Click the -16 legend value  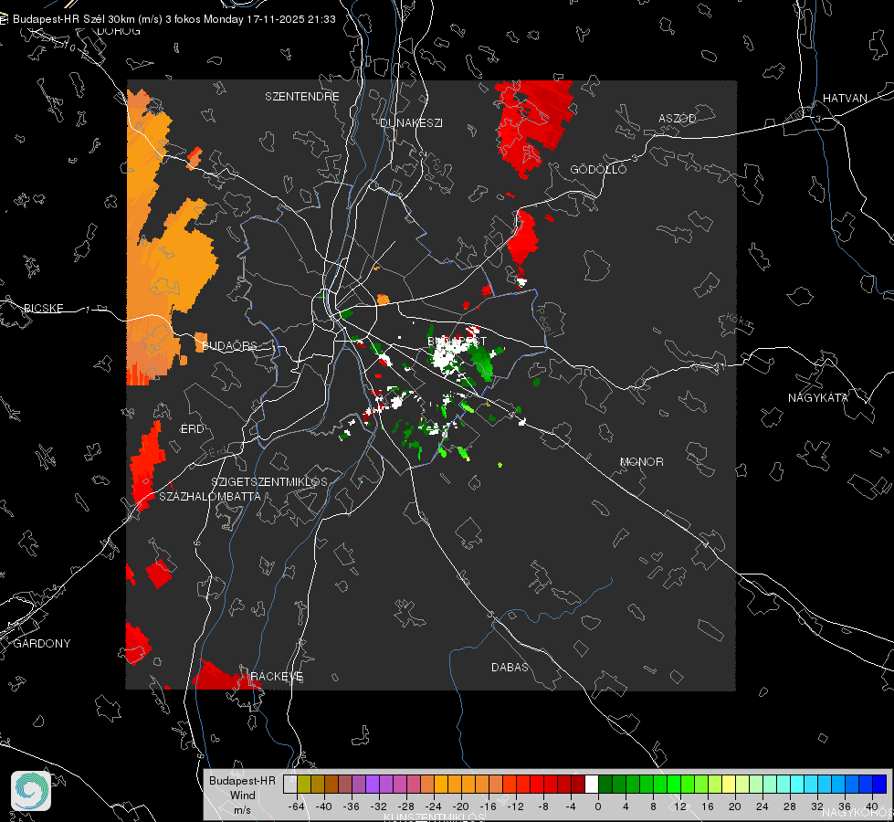[x=488, y=806]
